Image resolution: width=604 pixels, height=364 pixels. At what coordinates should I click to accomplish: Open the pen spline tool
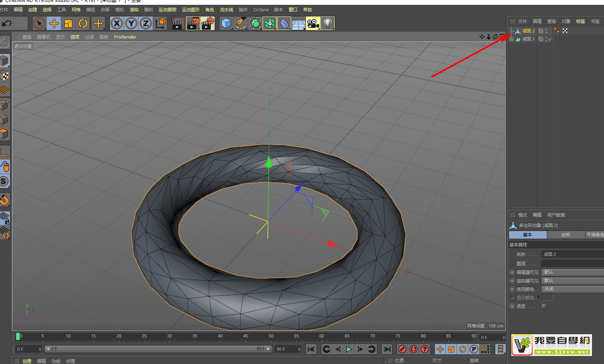point(241,24)
